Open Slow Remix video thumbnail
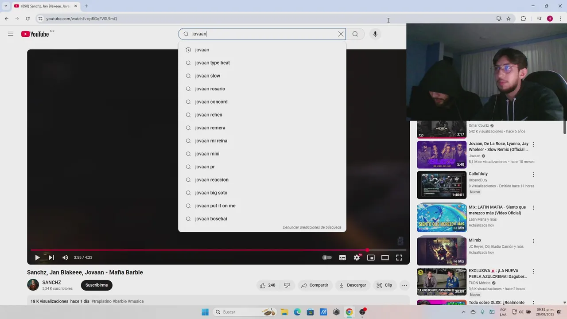567x319 pixels. coord(442,155)
